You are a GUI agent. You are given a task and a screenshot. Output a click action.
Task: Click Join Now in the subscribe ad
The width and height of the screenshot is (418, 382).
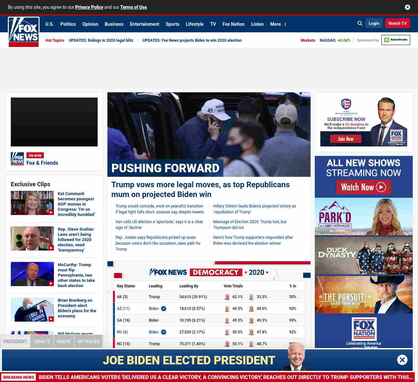click(346, 139)
